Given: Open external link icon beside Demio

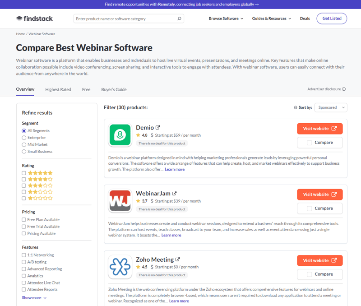Looking at the screenshot, I should (x=157, y=127).
